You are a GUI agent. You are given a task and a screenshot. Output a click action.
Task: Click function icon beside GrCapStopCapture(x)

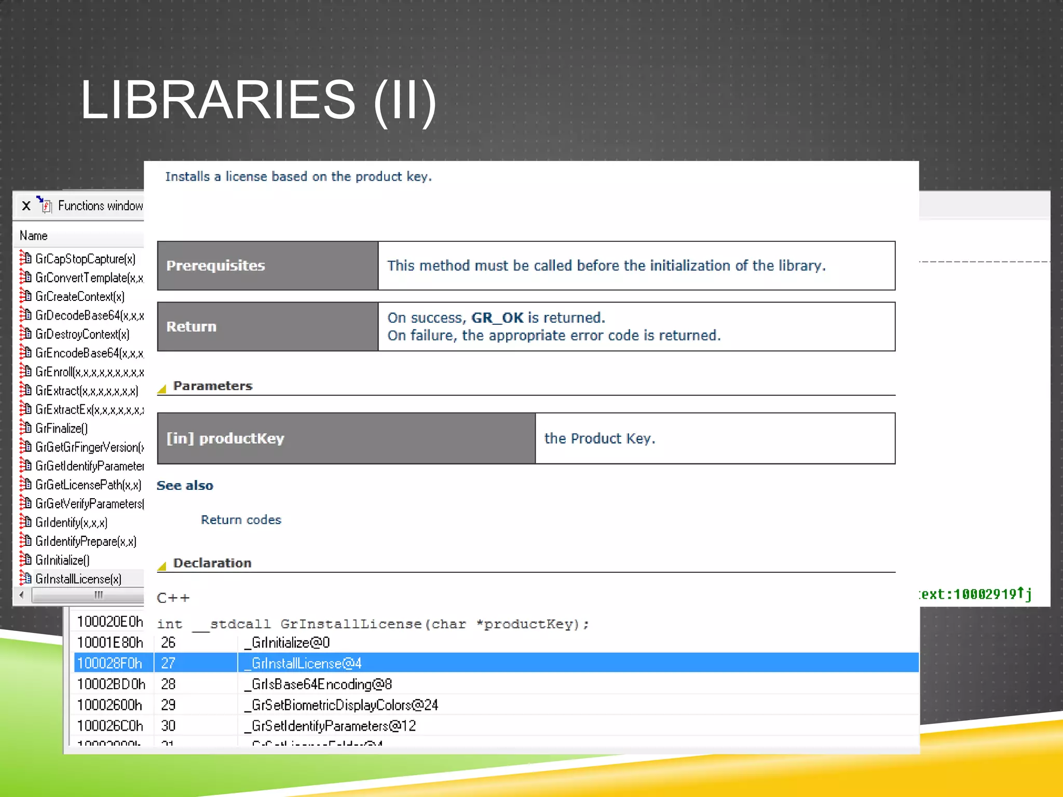tap(26, 258)
